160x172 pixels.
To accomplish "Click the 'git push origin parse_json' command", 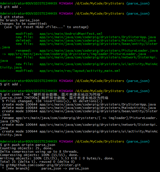I will pyautogui.click(x=28, y=145).
